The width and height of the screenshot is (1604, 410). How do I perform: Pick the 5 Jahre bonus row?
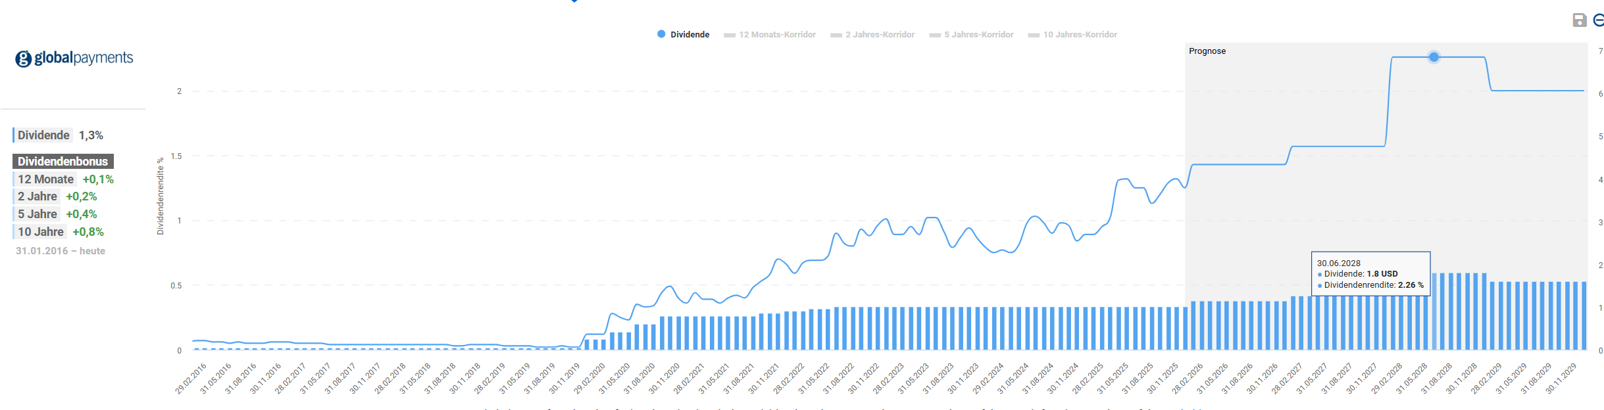(38, 214)
